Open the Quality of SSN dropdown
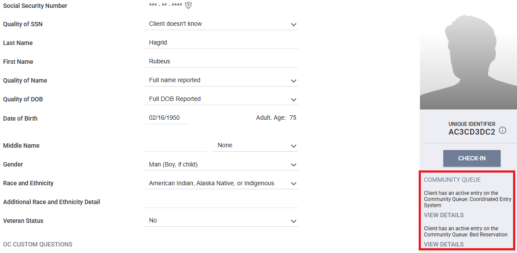Image resolution: width=517 pixels, height=253 pixels. [221, 24]
